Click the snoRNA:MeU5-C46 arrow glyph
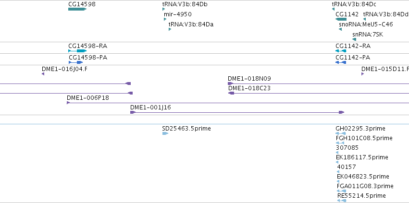Viewport: 409px width, 203px height. coord(340,29)
